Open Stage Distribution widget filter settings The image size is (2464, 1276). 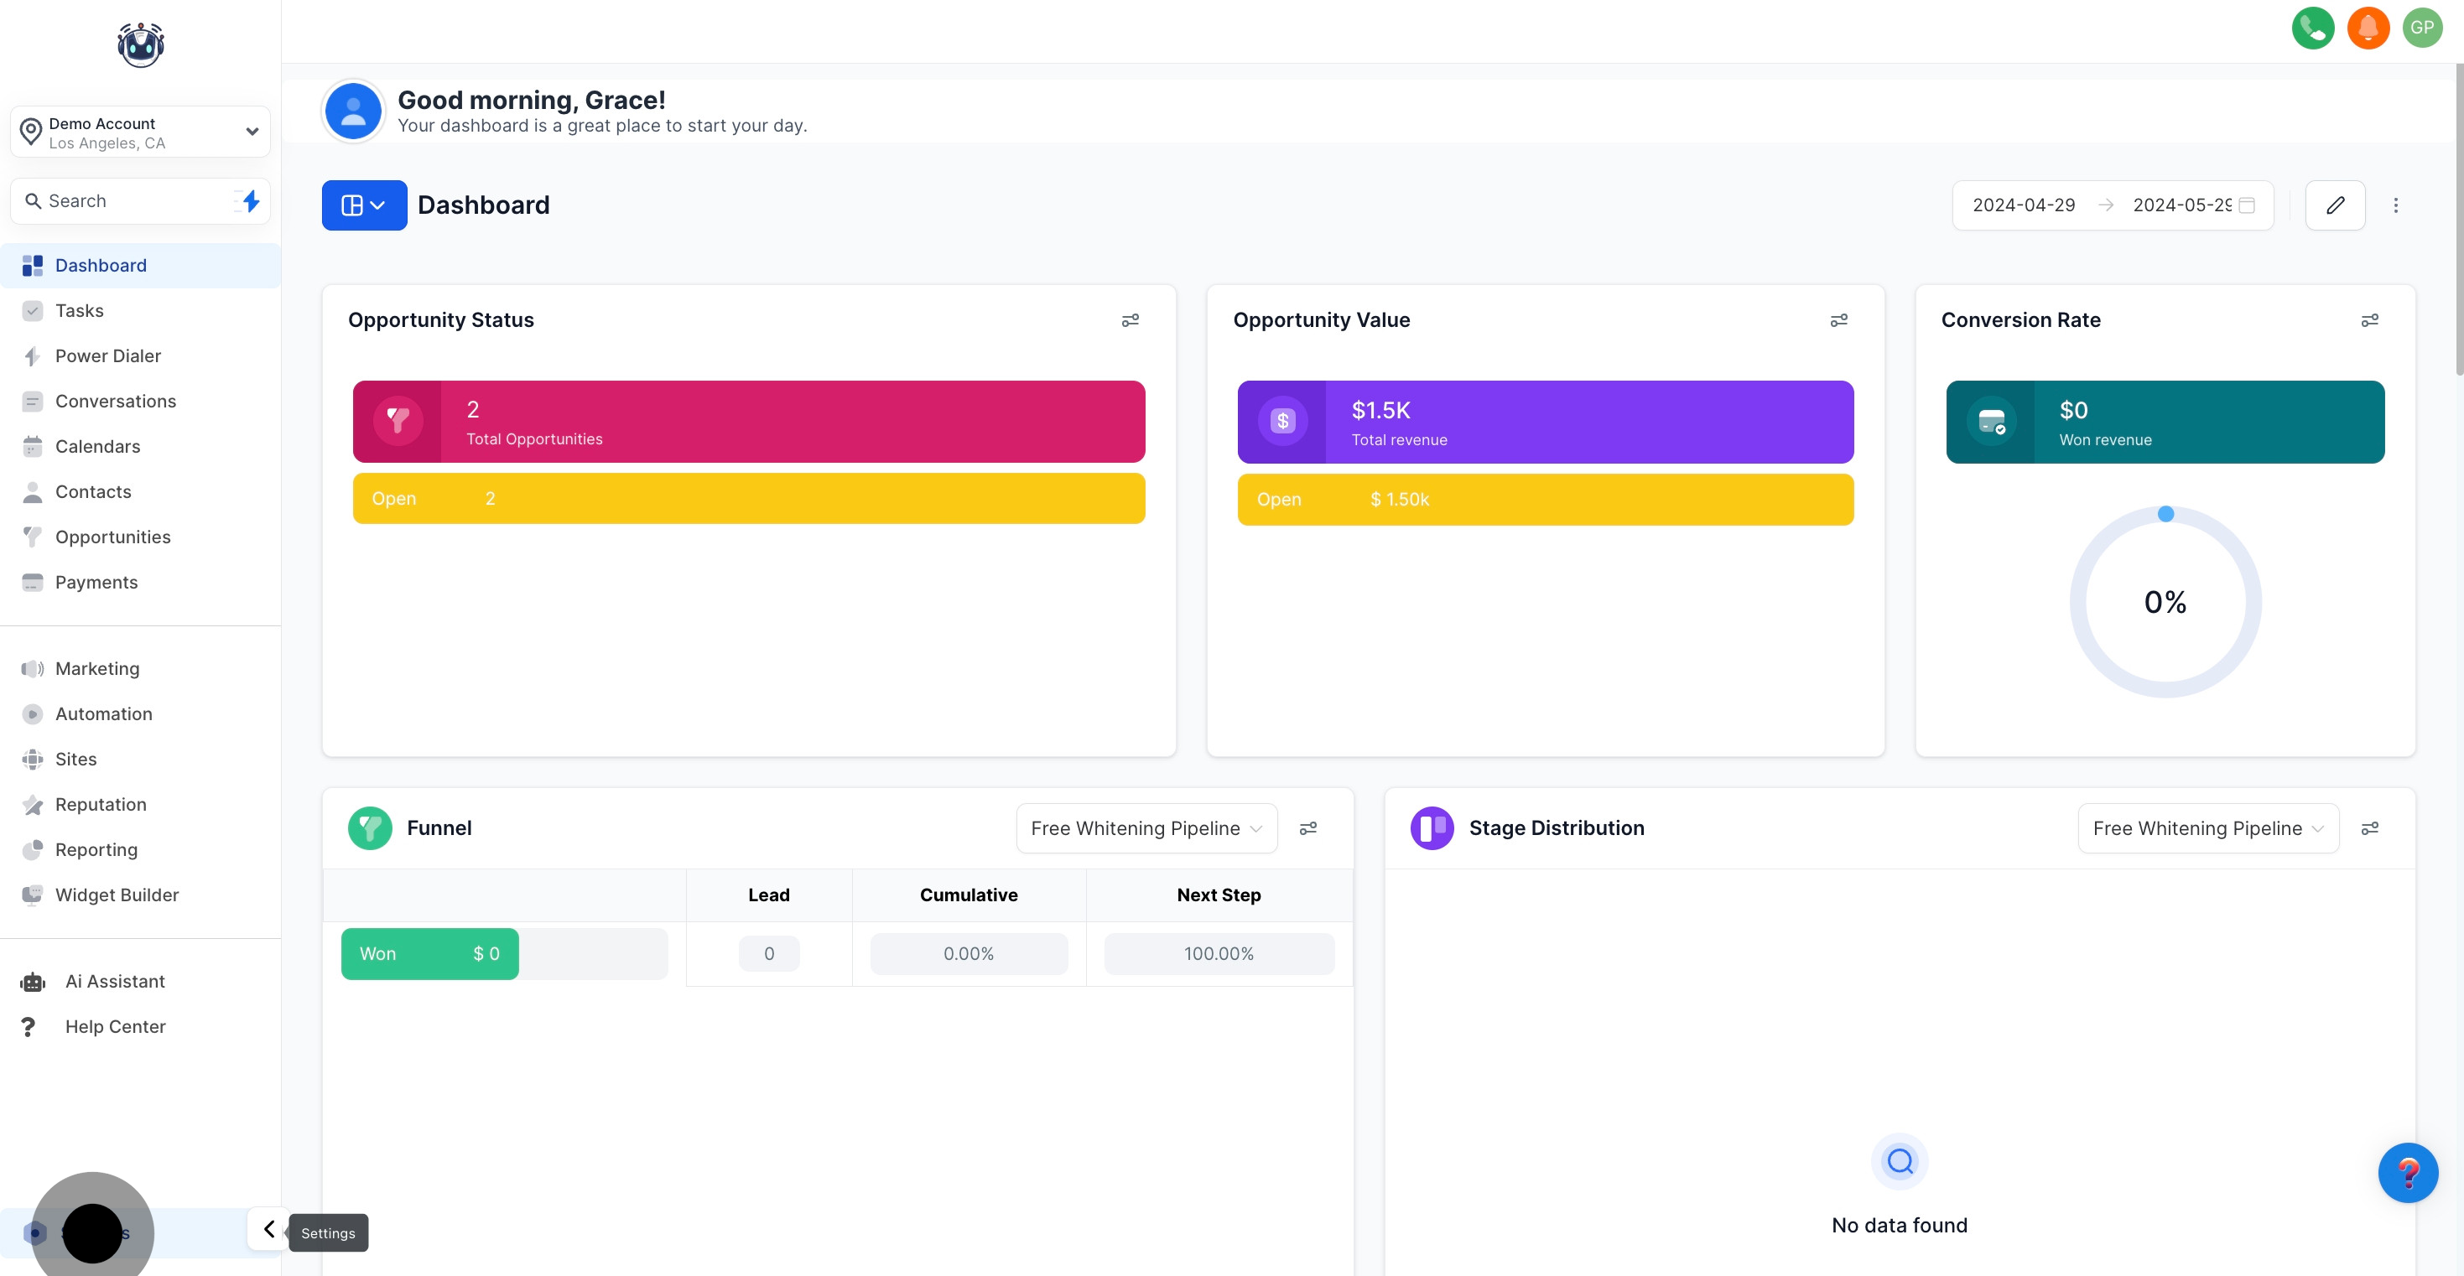point(2369,828)
